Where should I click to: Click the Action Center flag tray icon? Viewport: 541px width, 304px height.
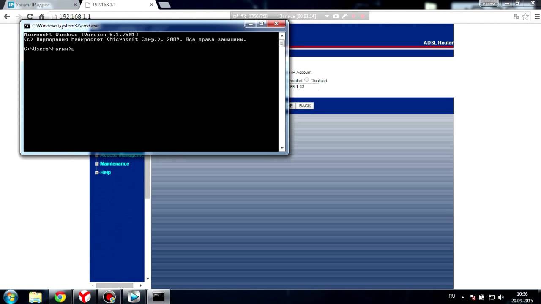point(473,297)
